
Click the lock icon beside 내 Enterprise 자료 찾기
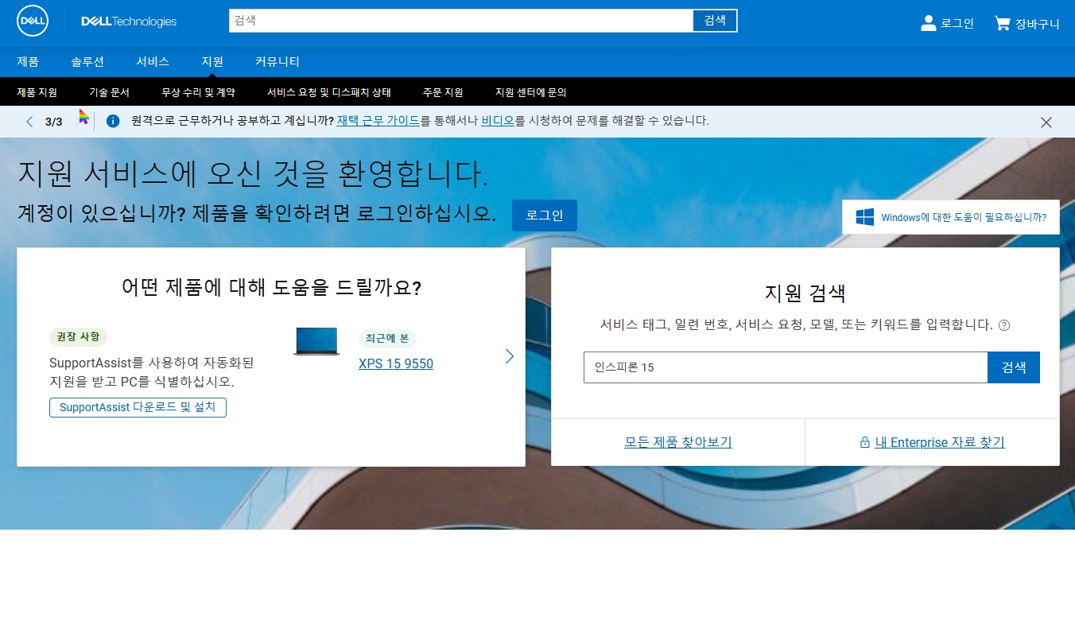(x=864, y=442)
